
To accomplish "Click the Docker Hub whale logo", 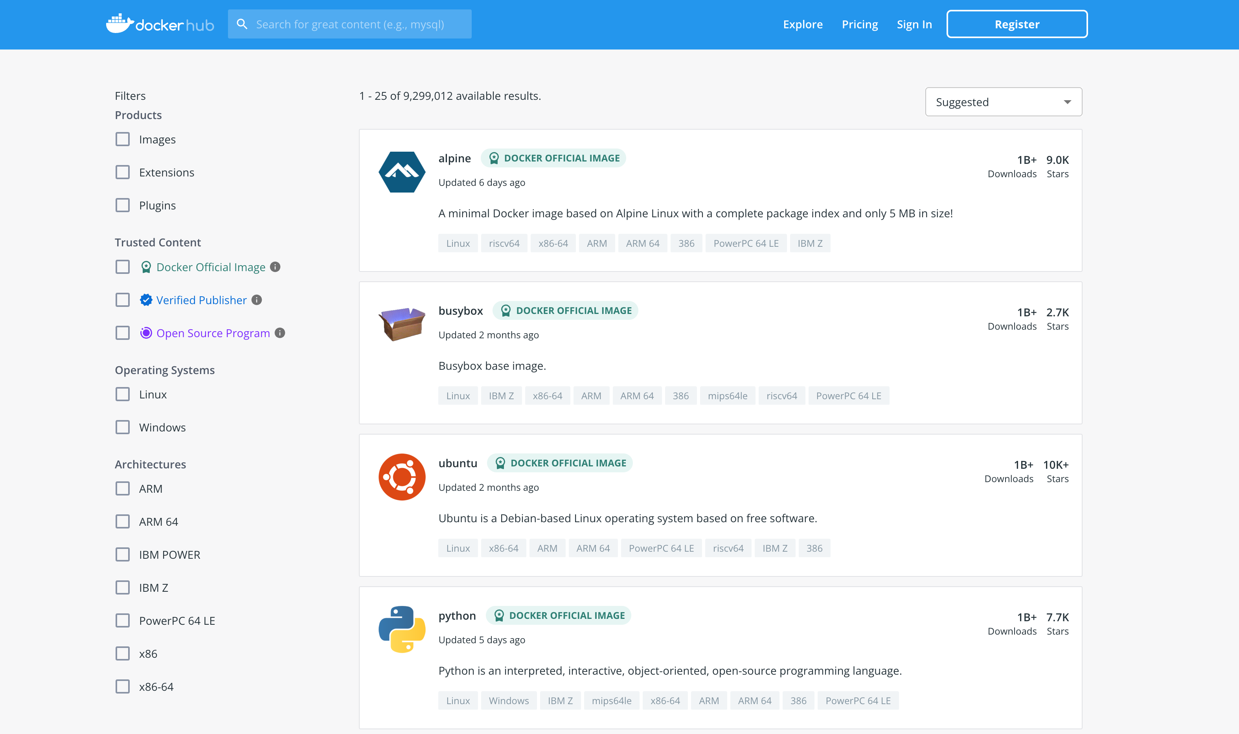I will click(159, 24).
